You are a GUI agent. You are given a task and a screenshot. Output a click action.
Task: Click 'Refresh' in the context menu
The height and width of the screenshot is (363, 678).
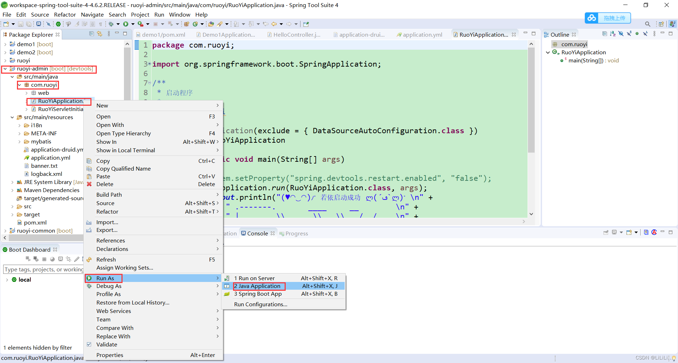pos(106,260)
